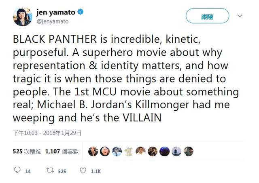View the 1,107 個喜歡 likes list
The width and height of the screenshot is (259, 183).
point(62,151)
